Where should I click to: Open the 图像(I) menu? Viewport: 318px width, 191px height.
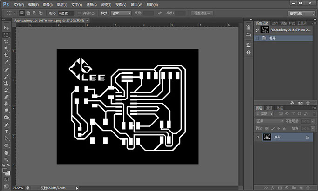tap(47, 5)
